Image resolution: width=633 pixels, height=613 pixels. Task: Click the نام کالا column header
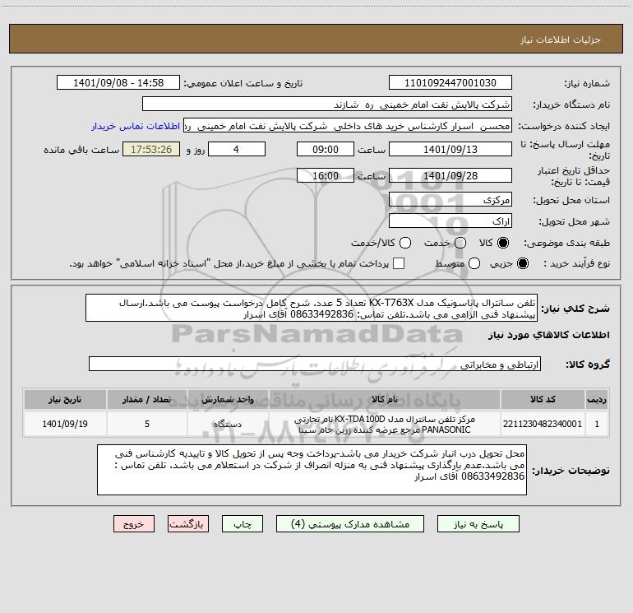pyautogui.click(x=385, y=400)
